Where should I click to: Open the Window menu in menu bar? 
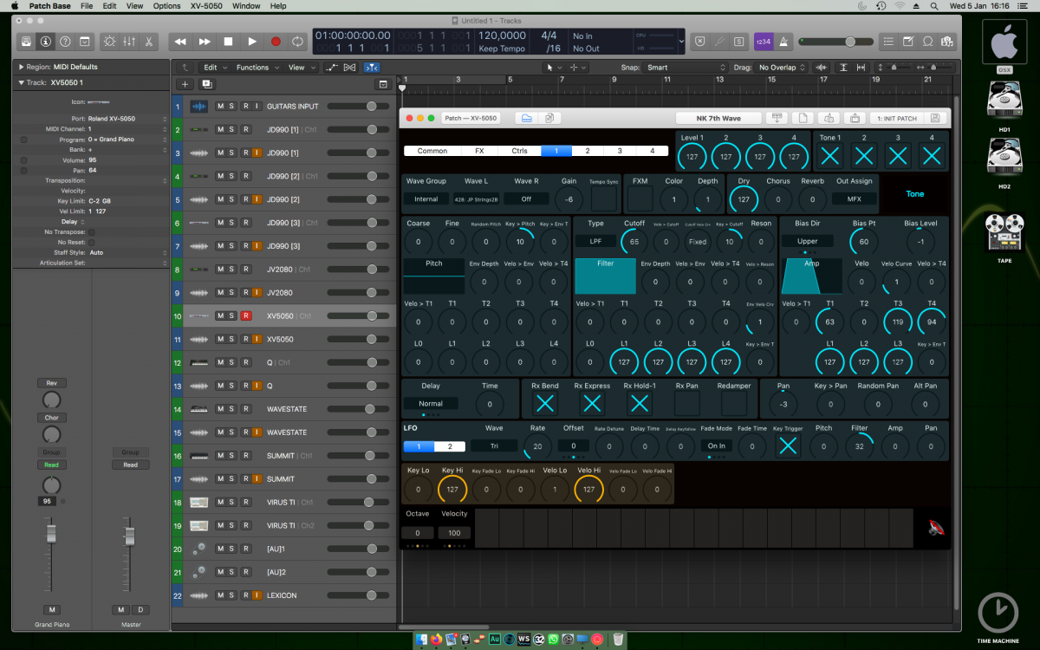246,6
